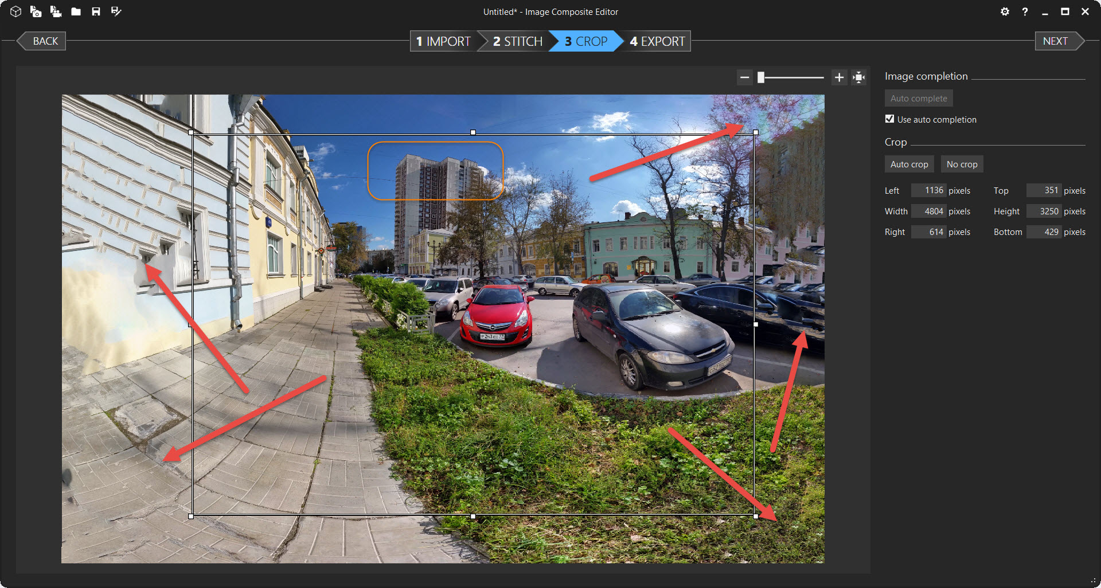Viewport: 1101px width, 588px height.
Task: Uncheck Use auto completion
Action: point(889,119)
